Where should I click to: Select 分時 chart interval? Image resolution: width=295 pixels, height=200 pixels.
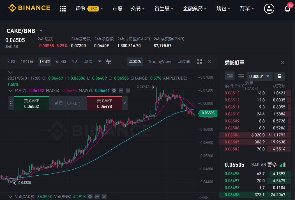click(11, 61)
